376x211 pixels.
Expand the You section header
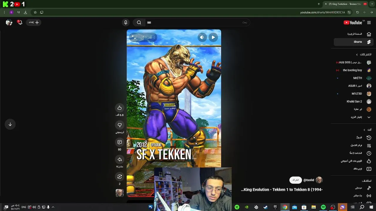pyautogui.click(x=367, y=130)
